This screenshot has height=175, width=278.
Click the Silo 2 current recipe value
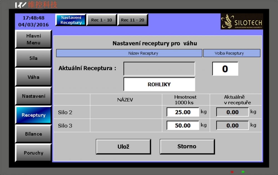click(x=232, y=112)
